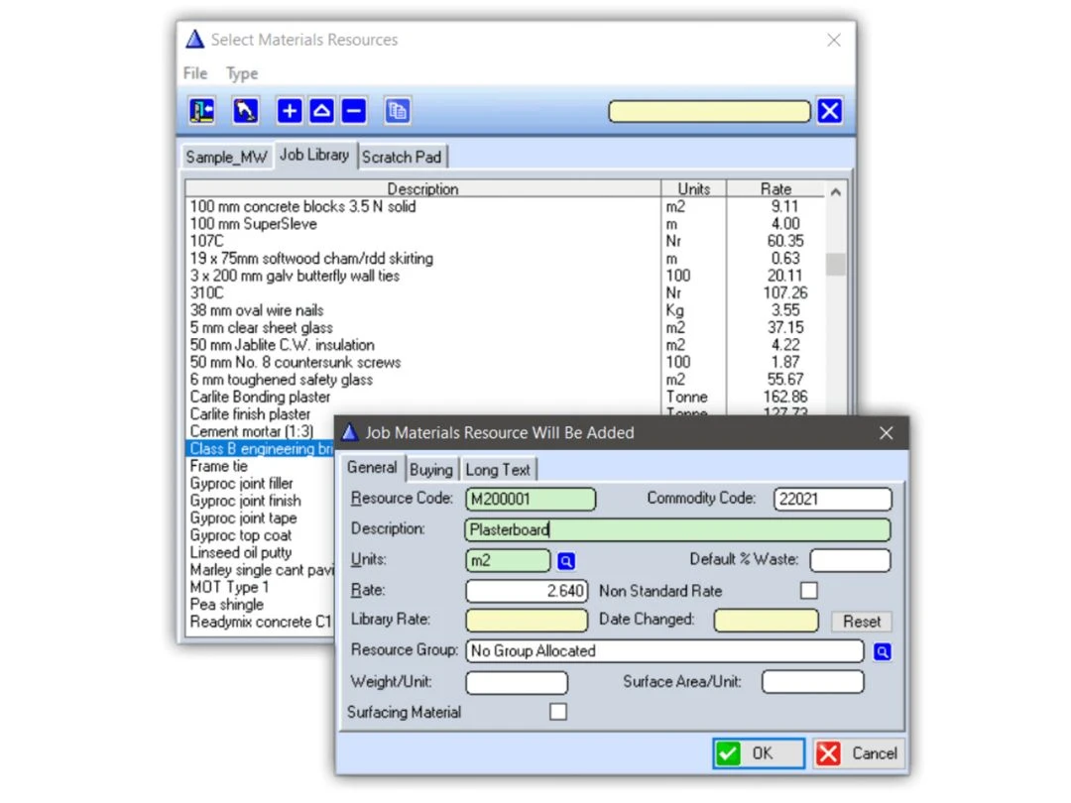Click the exit door toolbar icon
1071x803 pixels.
coord(202,111)
